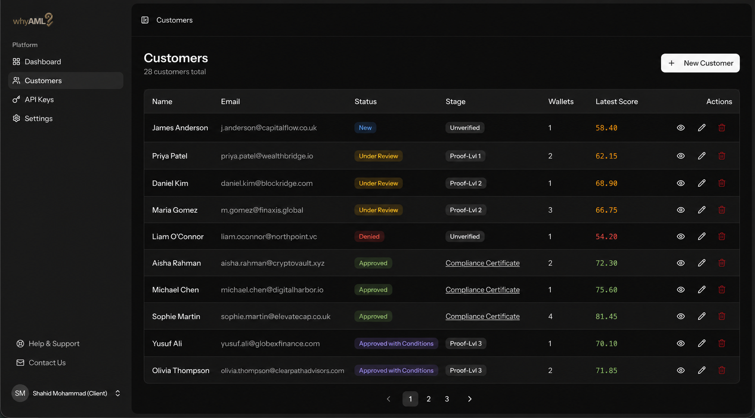Open Aisha Rahman's Compliance Certificate link

click(x=482, y=263)
